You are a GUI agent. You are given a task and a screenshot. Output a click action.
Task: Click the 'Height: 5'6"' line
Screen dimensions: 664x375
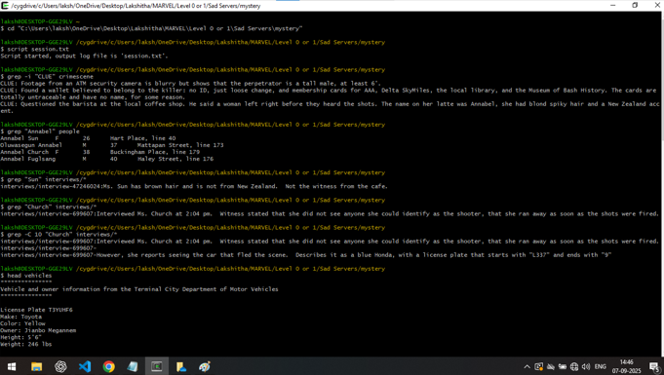(x=20, y=337)
